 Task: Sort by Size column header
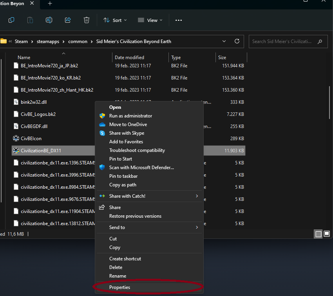click(x=231, y=57)
